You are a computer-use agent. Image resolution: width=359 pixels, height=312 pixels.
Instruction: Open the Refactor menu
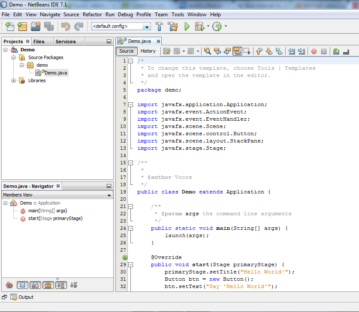tap(92, 14)
